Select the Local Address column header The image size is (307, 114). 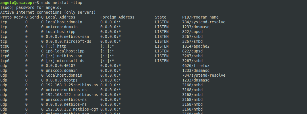(x=61, y=17)
